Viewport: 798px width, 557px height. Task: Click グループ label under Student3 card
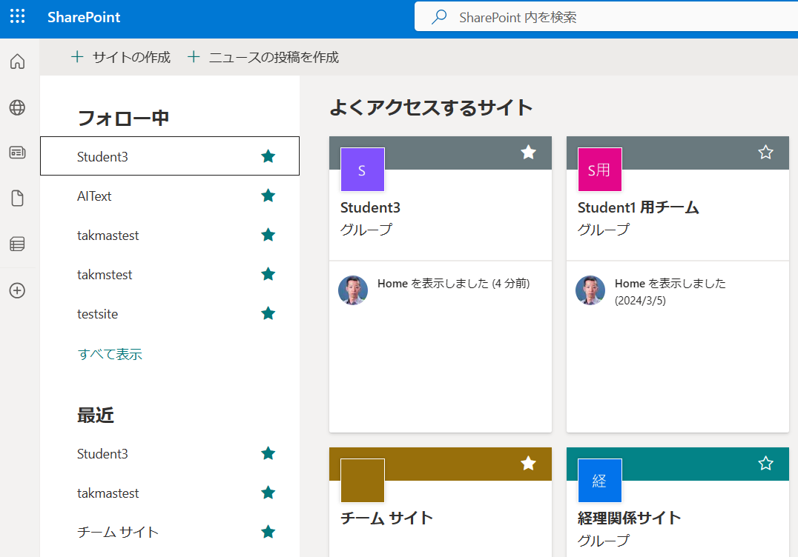(x=366, y=230)
